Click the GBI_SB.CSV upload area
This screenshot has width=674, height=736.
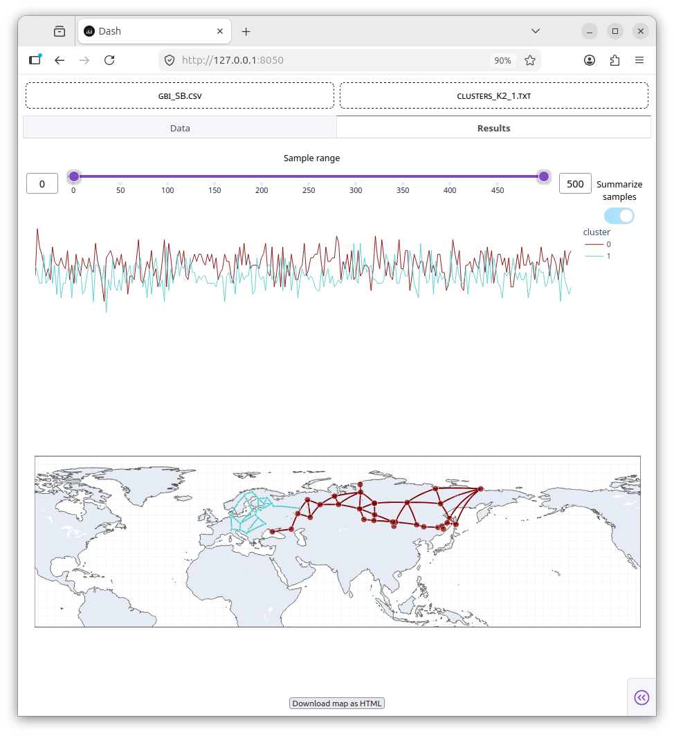[x=180, y=95]
